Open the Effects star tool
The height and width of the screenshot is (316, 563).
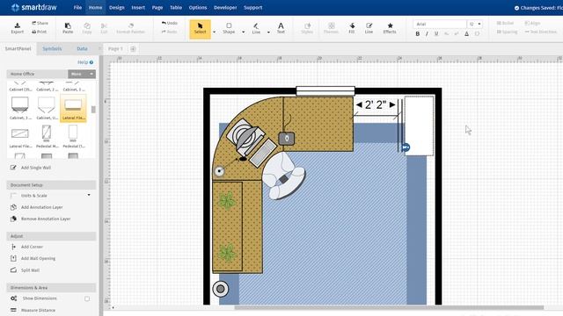390,28
